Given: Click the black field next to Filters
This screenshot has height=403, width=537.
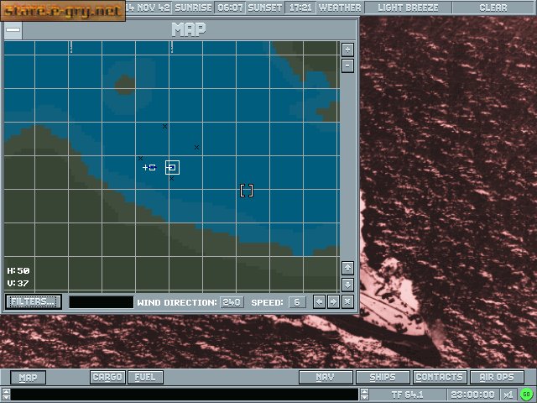Looking at the screenshot, I should 102,302.
